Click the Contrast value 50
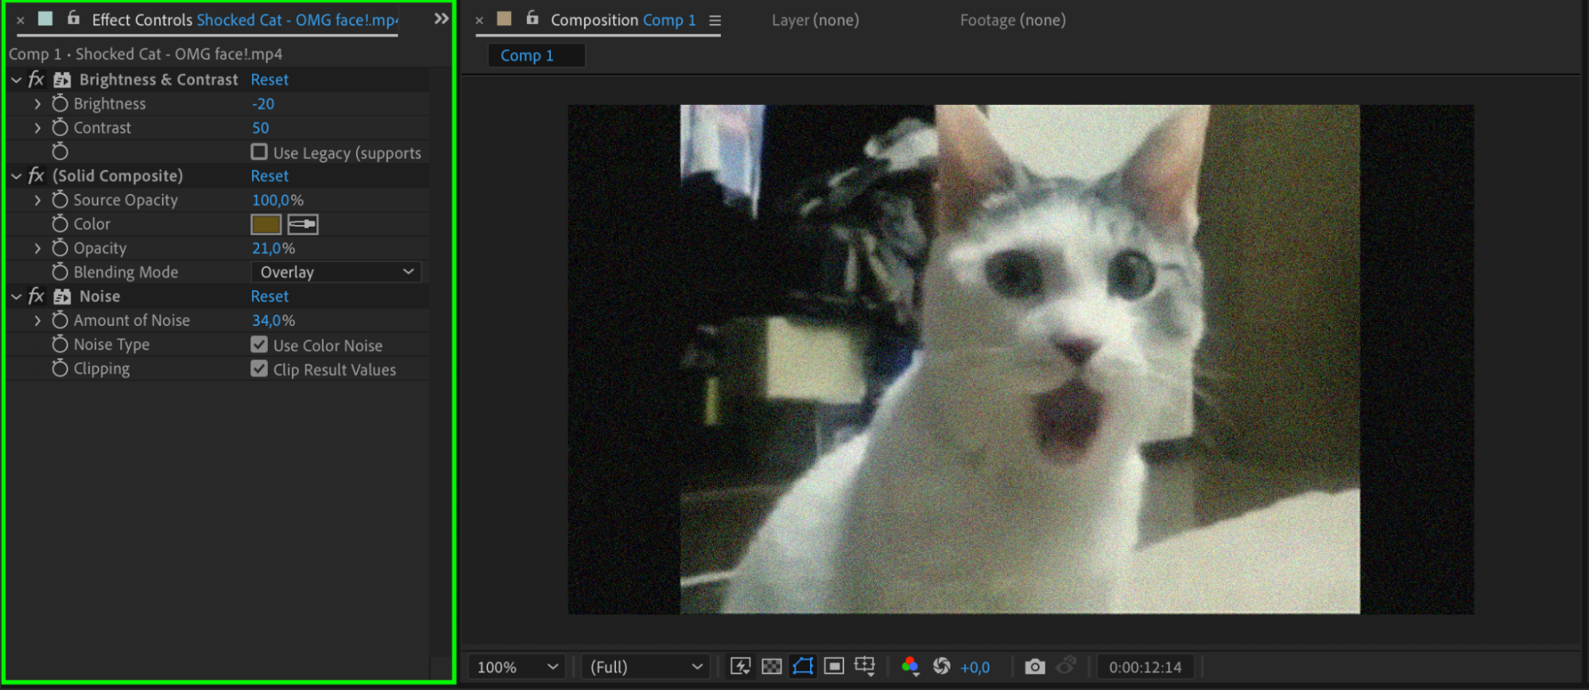The width and height of the screenshot is (1589, 690). point(261,127)
